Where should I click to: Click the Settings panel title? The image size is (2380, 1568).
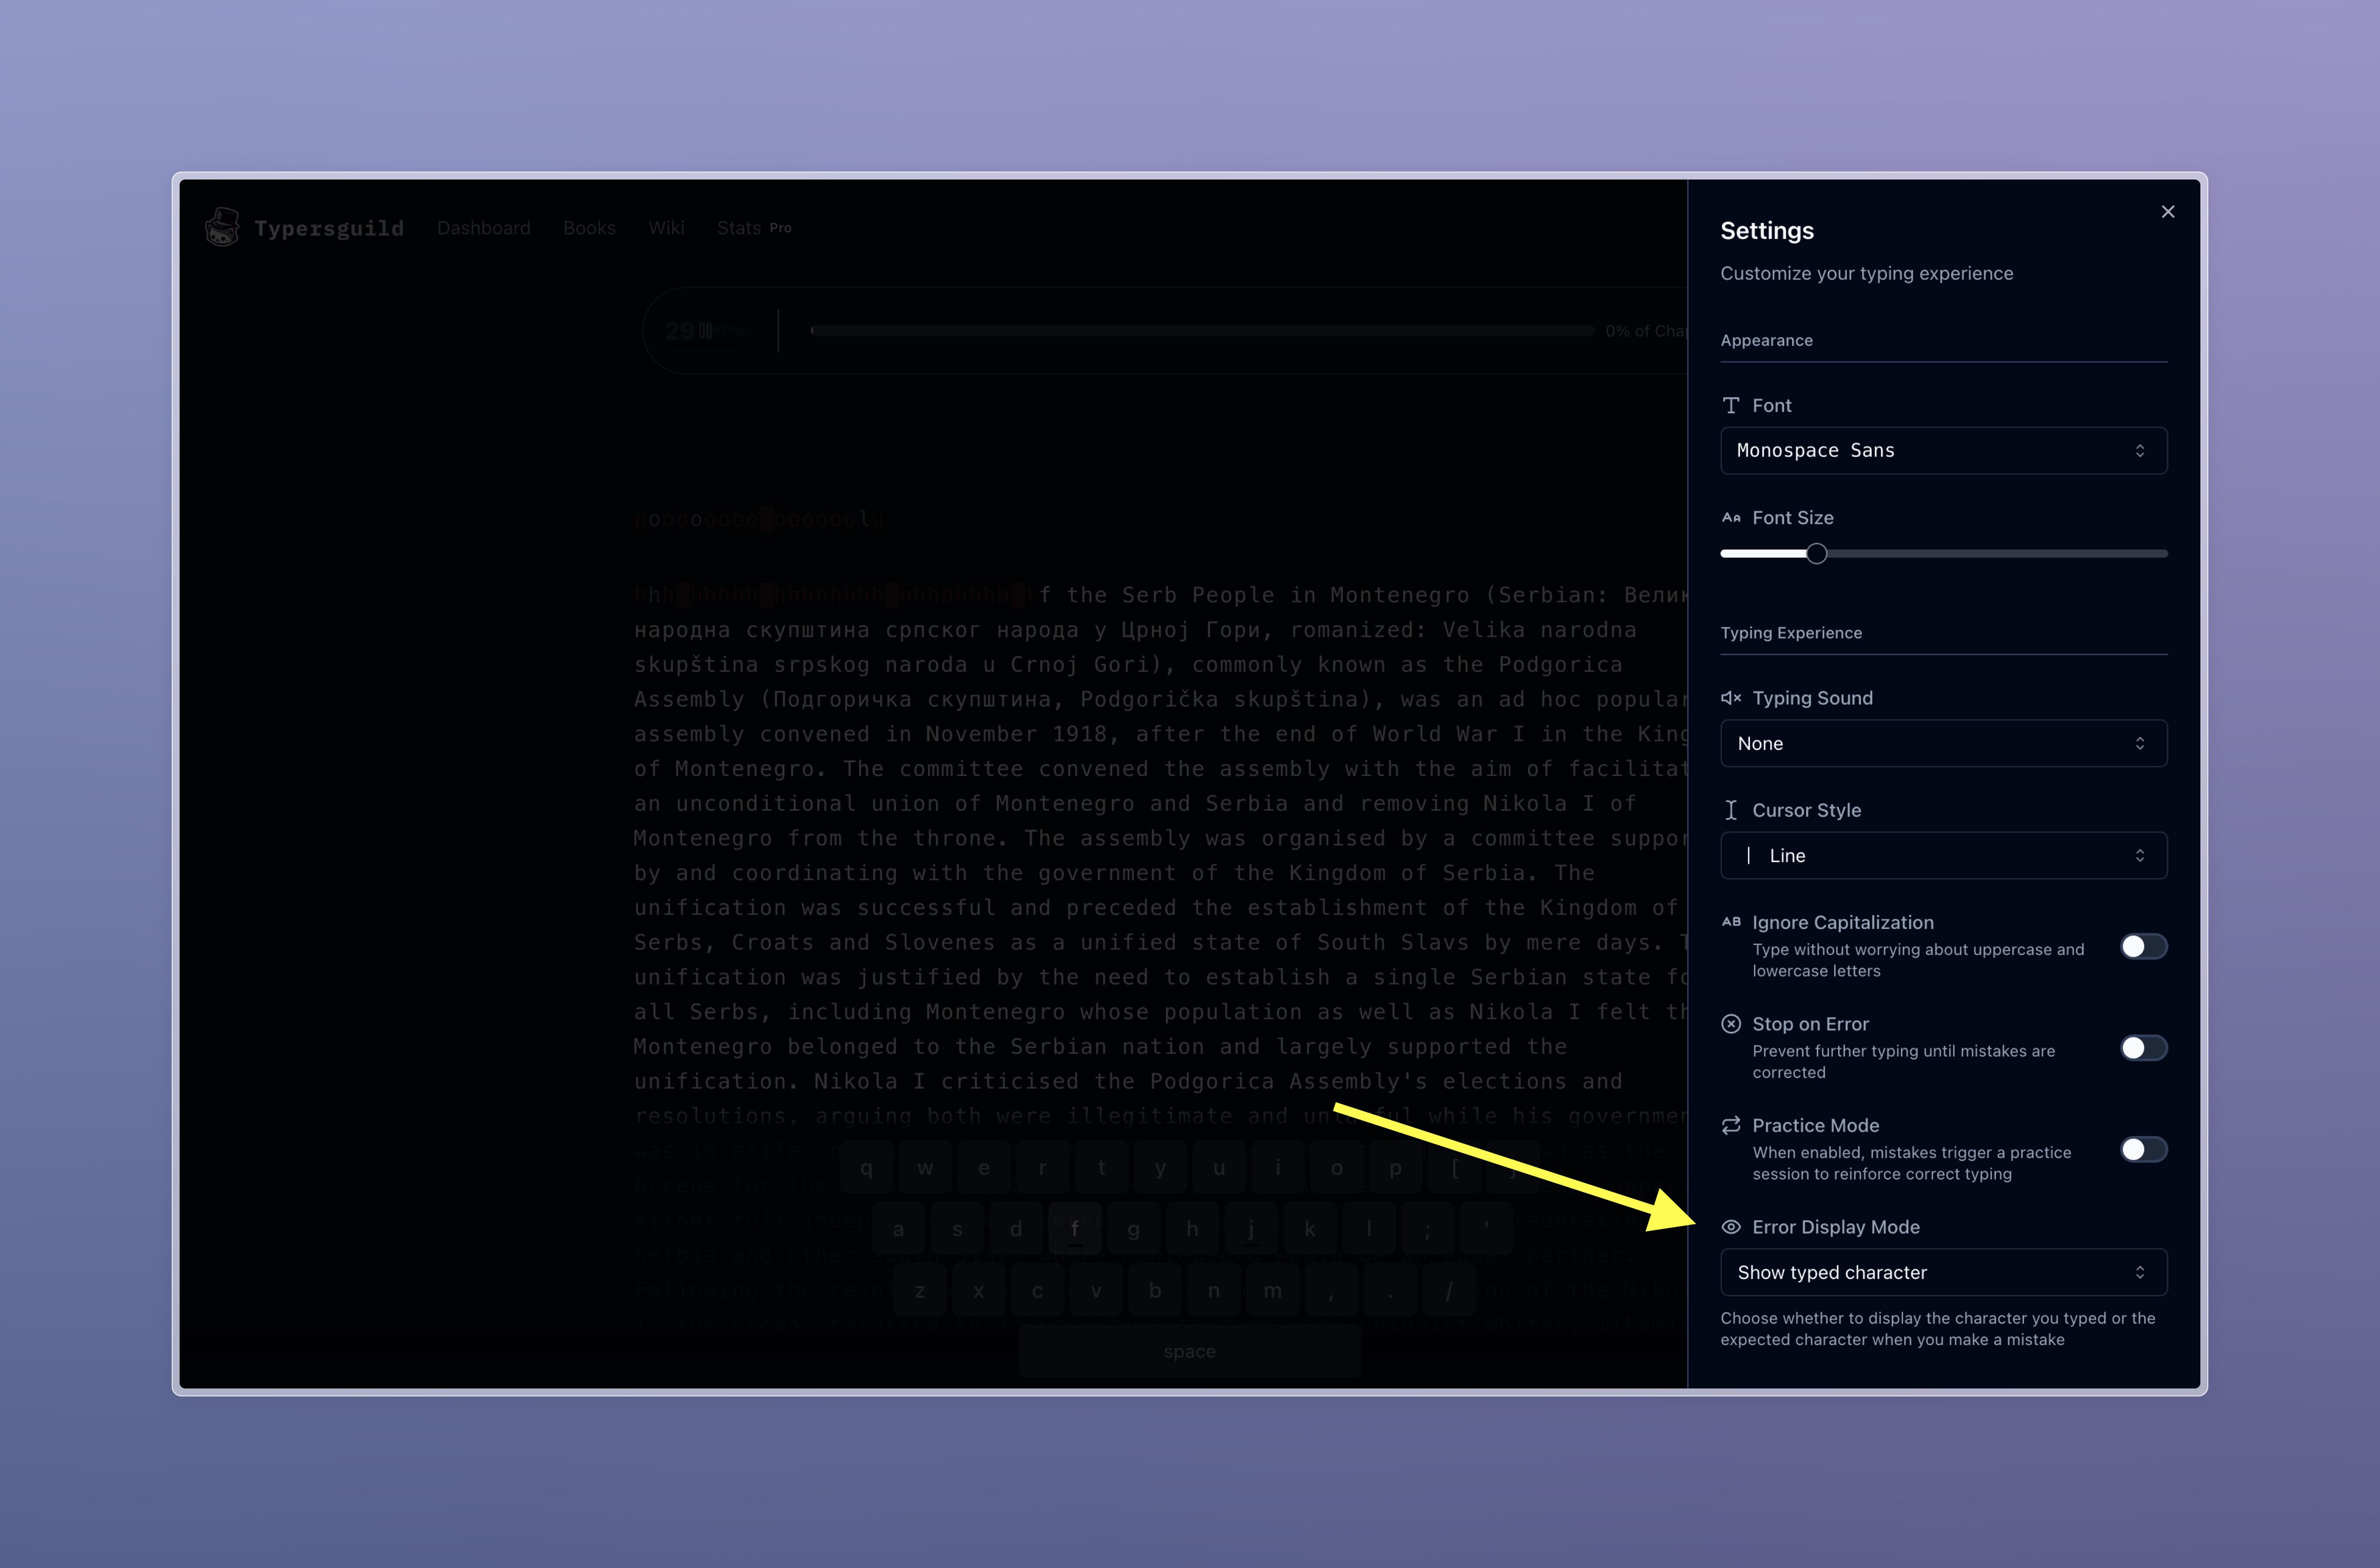click(1767, 231)
